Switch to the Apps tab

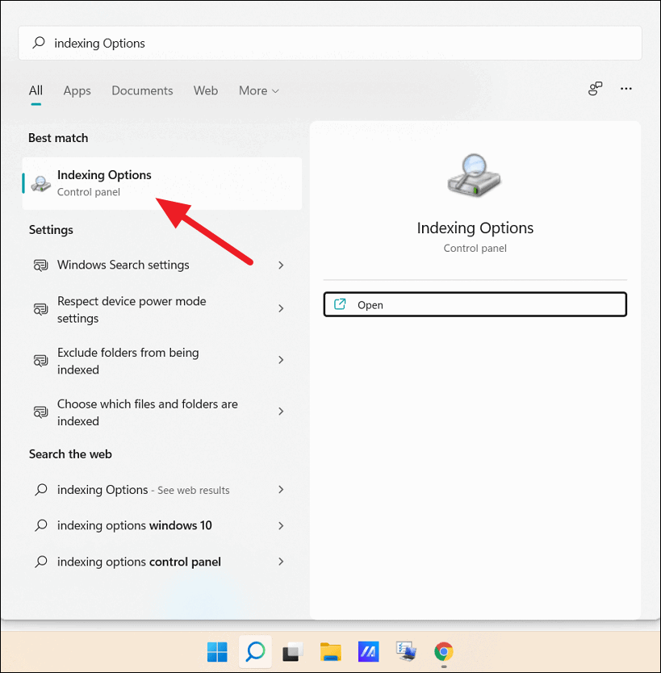click(77, 90)
